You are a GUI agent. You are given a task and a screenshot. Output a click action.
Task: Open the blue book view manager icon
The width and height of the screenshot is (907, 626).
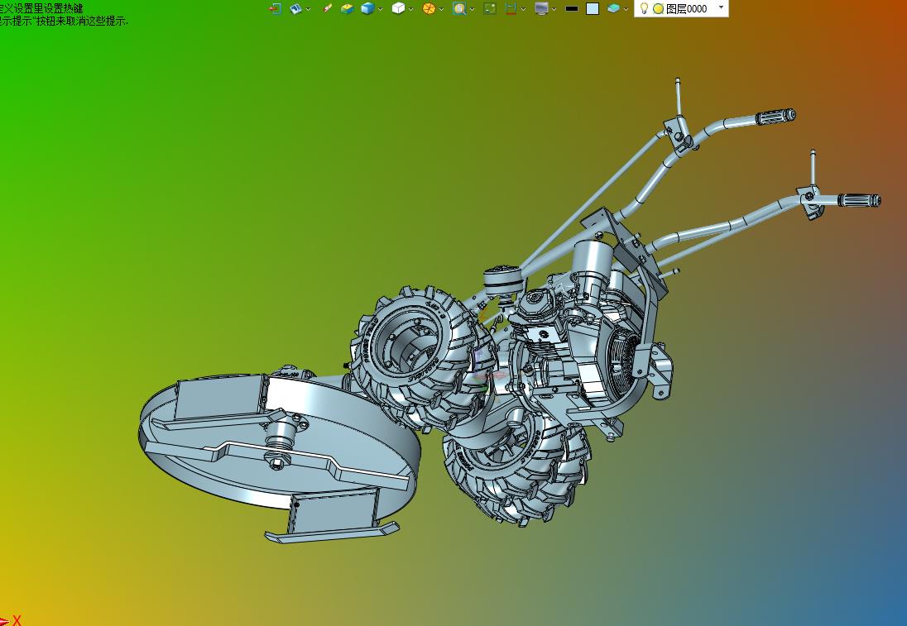(x=295, y=8)
